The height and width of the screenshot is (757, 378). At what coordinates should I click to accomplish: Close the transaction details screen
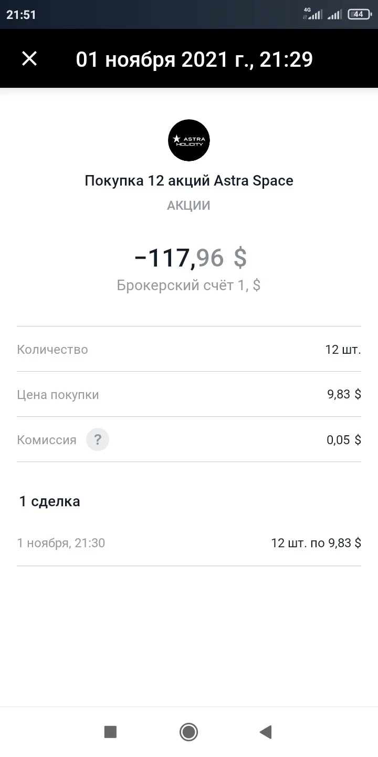pos(29,59)
